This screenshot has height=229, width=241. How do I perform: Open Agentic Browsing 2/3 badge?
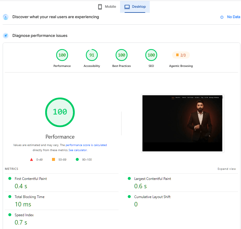pos(181,55)
